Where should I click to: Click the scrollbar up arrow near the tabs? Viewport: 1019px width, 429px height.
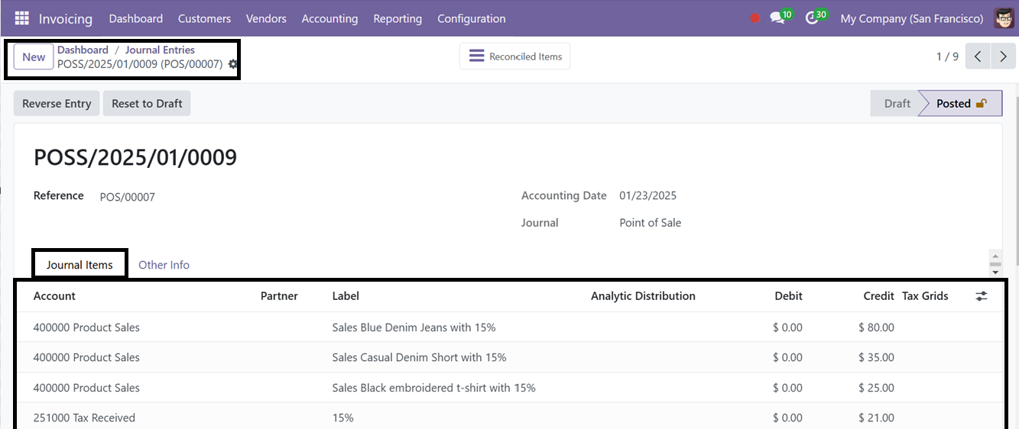995,257
